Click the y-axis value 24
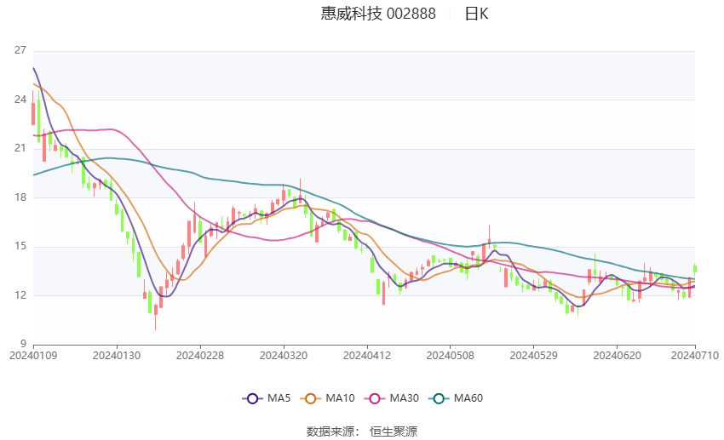The width and height of the screenshot is (724, 440). tap(20, 100)
